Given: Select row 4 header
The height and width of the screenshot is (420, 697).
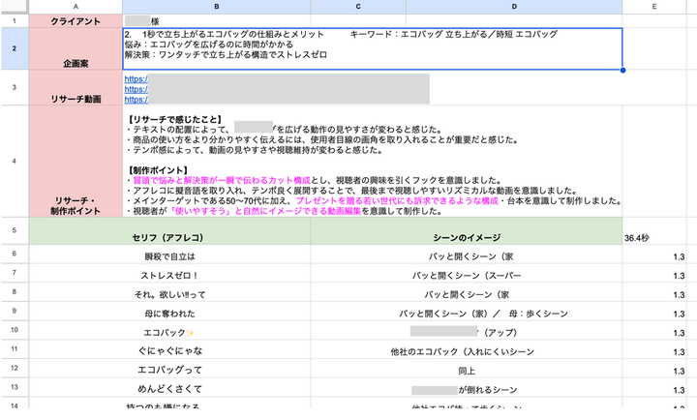Looking at the screenshot, I should pyautogui.click(x=15, y=161).
